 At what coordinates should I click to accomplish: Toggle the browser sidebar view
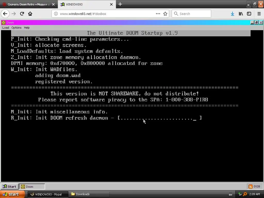click(249, 14)
